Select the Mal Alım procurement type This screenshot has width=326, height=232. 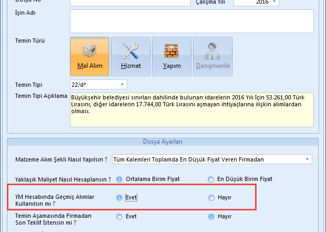pos(89,56)
